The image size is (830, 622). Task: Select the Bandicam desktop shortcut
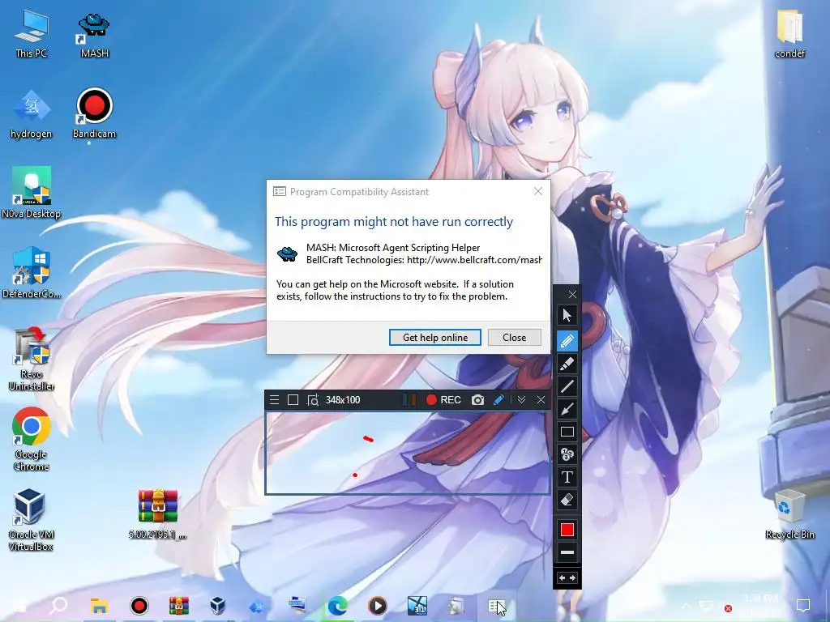tap(94, 113)
